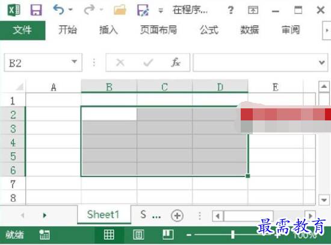This screenshot has width=331, height=245.
Task: Show more ribbon tabs arrow
Action: pos(327,30)
